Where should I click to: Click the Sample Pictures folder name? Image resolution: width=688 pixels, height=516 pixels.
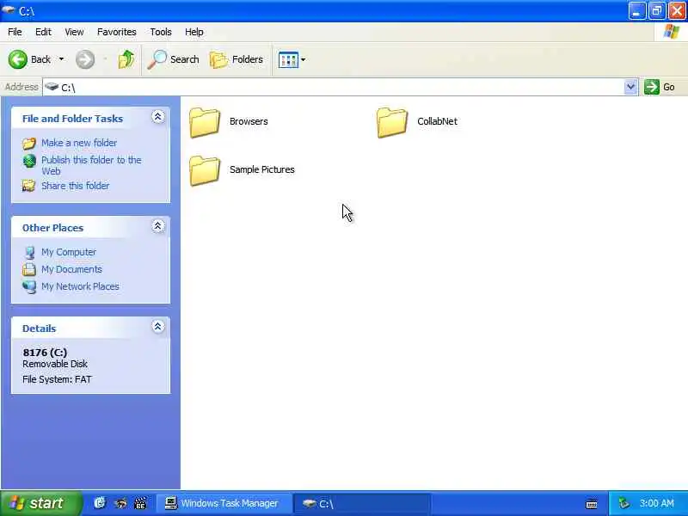(x=262, y=169)
